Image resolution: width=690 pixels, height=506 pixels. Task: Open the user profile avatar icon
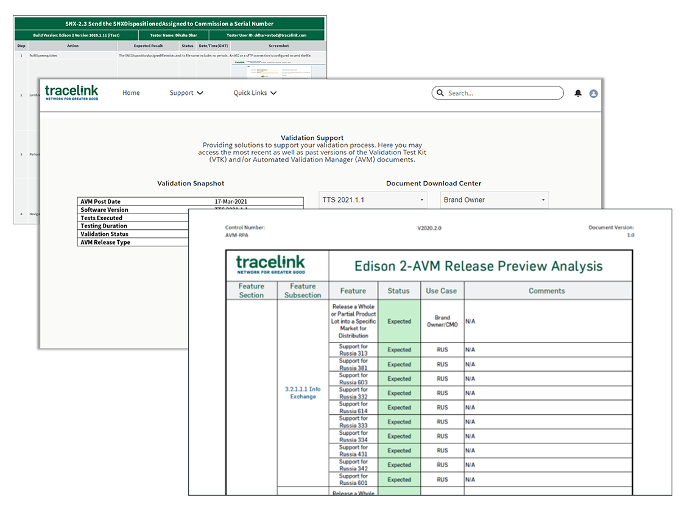tap(594, 94)
